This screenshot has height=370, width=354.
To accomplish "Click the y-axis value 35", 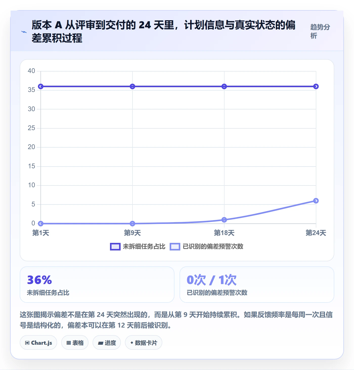I will [31, 90].
